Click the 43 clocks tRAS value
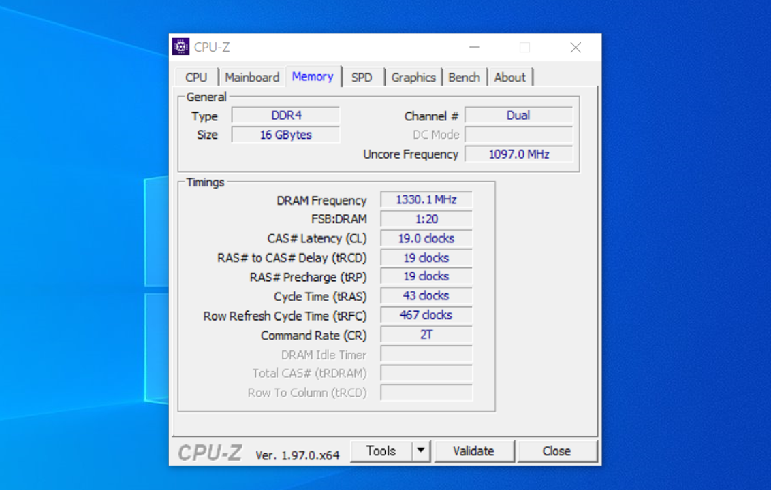The width and height of the screenshot is (771, 490). [426, 296]
